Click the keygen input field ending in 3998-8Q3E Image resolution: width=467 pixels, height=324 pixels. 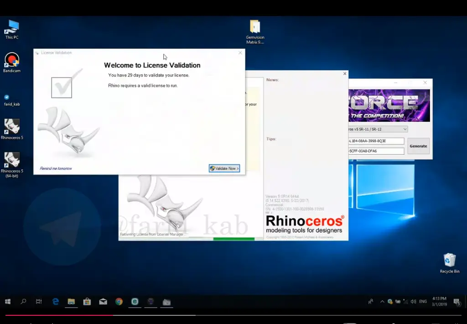click(x=376, y=141)
